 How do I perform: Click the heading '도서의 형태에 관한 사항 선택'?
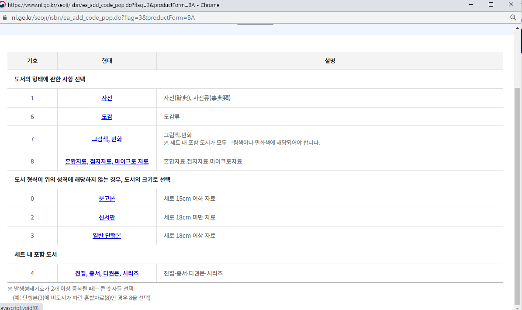[50, 79]
